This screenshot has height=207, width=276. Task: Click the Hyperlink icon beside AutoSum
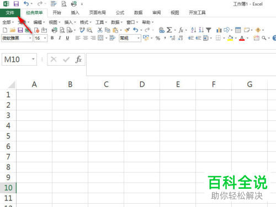[162, 30]
